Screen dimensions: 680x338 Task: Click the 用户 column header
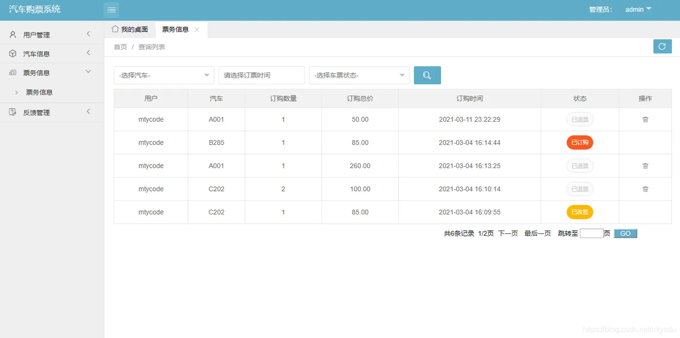[151, 98]
